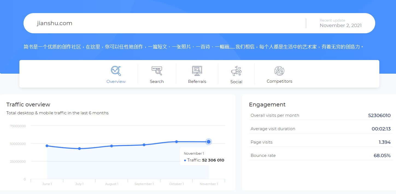Viewport: 396px width, 194px height.
Task: Click the Referrals monitor icon
Action: pyautogui.click(x=197, y=71)
